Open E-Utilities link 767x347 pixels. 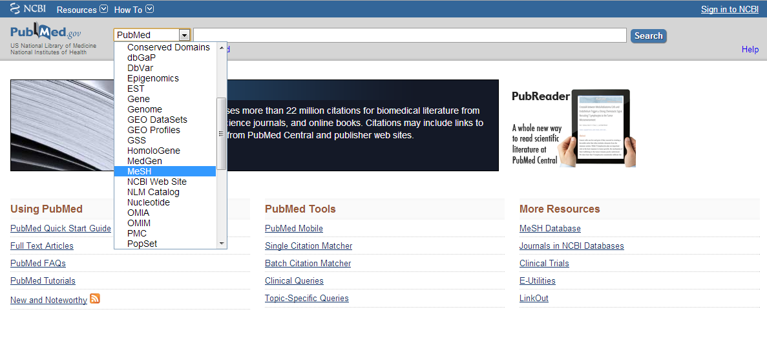(538, 281)
